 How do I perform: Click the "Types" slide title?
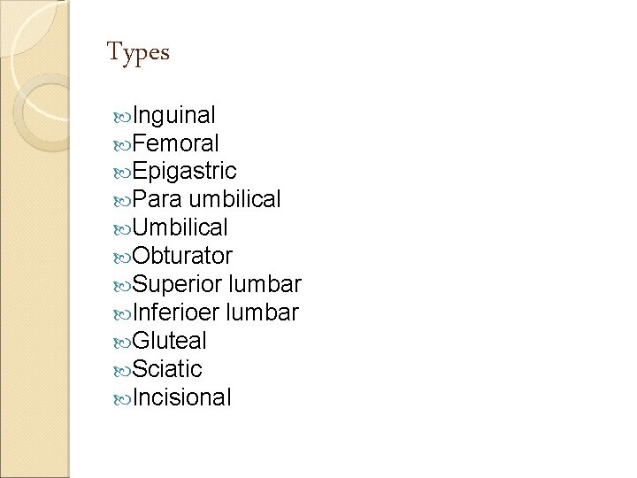coord(137,53)
